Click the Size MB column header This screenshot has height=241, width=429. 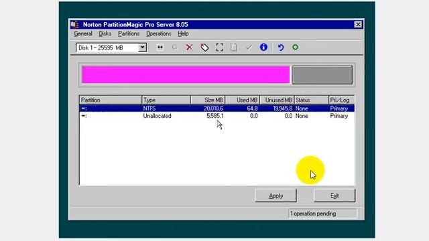pyautogui.click(x=208, y=100)
